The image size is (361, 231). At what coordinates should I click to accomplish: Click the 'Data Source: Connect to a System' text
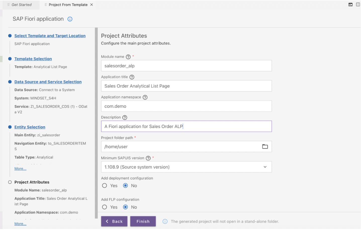coord(44,90)
